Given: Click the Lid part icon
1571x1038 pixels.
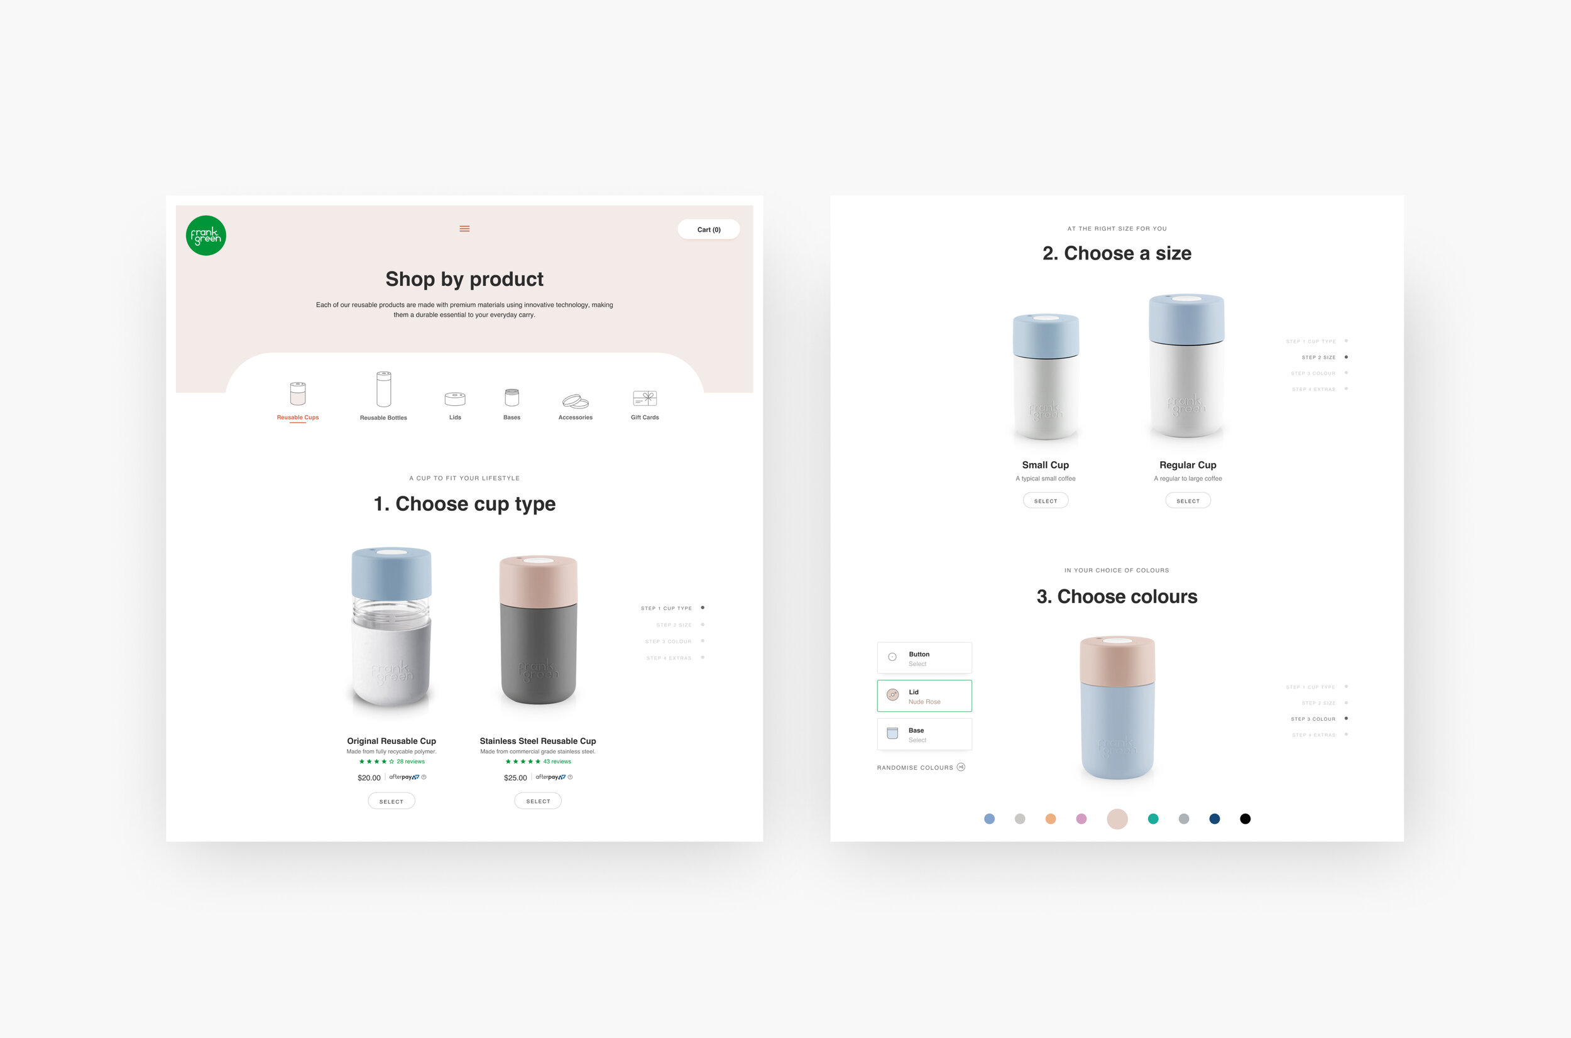Looking at the screenshot, I should click(892, 695).
